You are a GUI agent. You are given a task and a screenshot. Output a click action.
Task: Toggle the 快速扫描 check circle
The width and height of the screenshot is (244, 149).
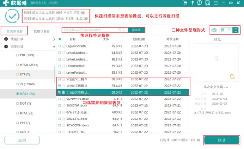click(x=6, y=39)
